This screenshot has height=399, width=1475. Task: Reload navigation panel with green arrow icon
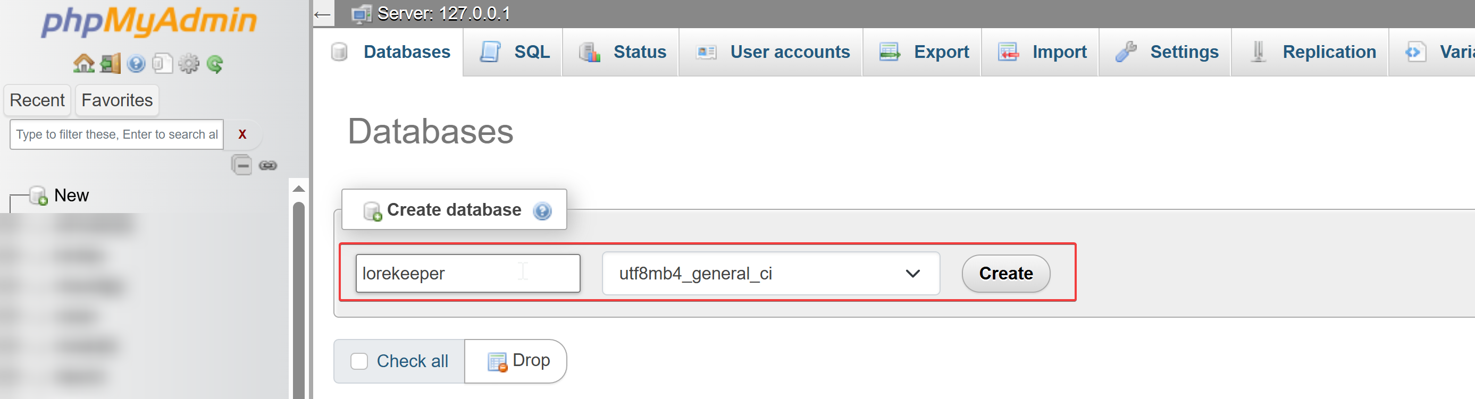215,64
